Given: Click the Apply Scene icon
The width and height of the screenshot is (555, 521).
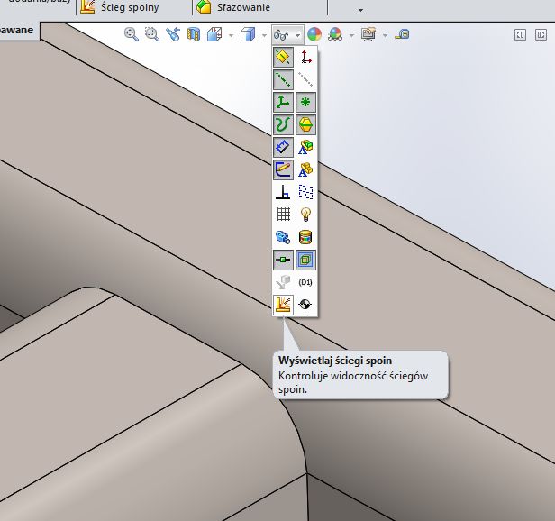Looking at the screenshot, I should coord(336,34).
